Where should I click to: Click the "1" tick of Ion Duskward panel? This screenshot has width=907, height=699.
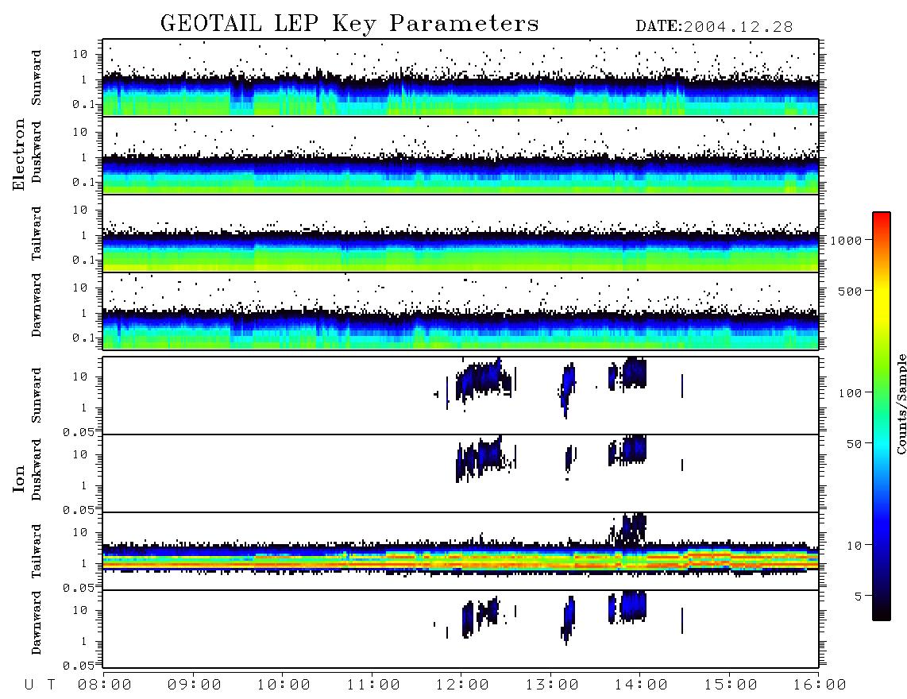pyautogui.click(x=83, y=486)
